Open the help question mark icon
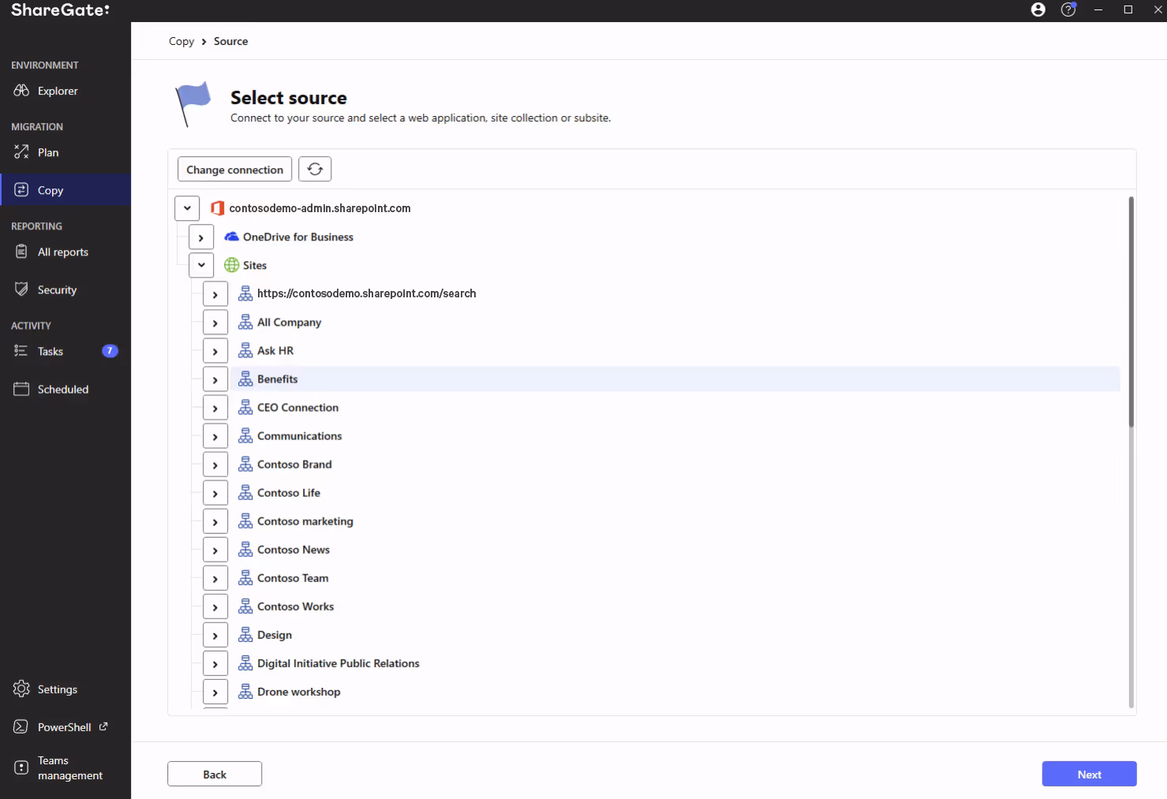 pyautogui.click(x=1068, y=9)
